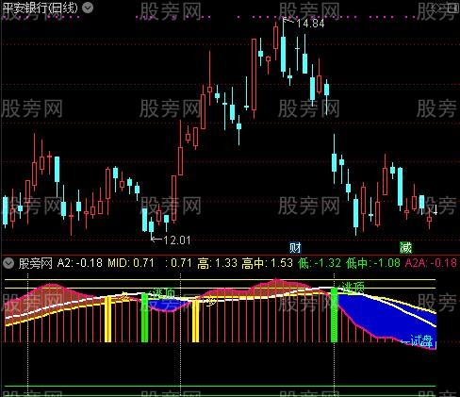Click the green 减 marker below the candlesticks
Viewport: 460px width, 397px height.
pyautogui.click(x=405, y=248)
